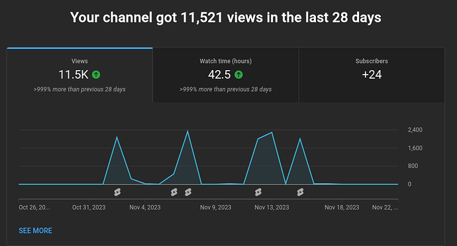Open the SEE MORE link
Image resolution: width=457 pixels, height=246 pixels.
[x=36, y=231]
